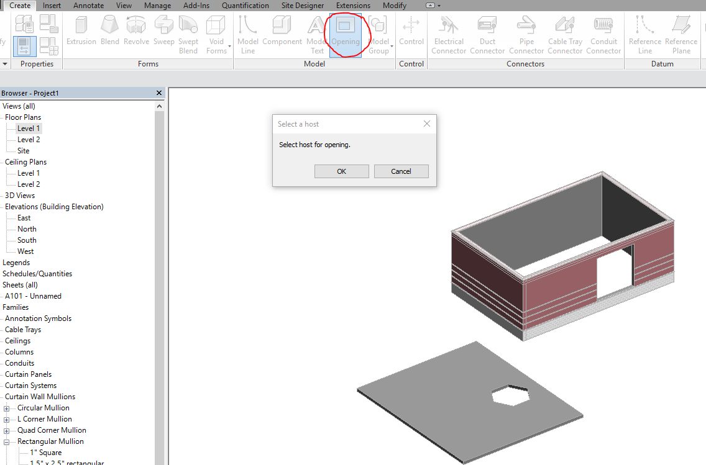The width and height of the screenshot is (706, 465).
Task: Draw a Reference Plane
Action: click(681, 31)
